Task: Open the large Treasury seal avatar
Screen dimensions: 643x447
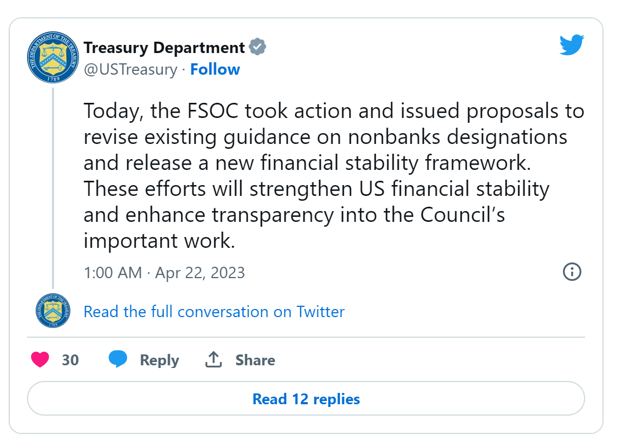Action: click(x=52, y=57)
